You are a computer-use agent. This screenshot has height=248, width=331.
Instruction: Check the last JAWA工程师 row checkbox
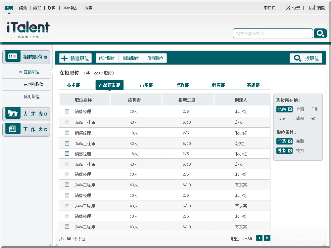tap(67, 227)
